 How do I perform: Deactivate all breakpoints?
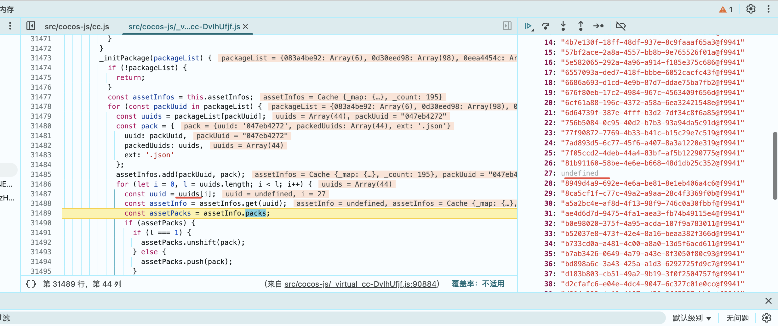[x=621, y=26]
